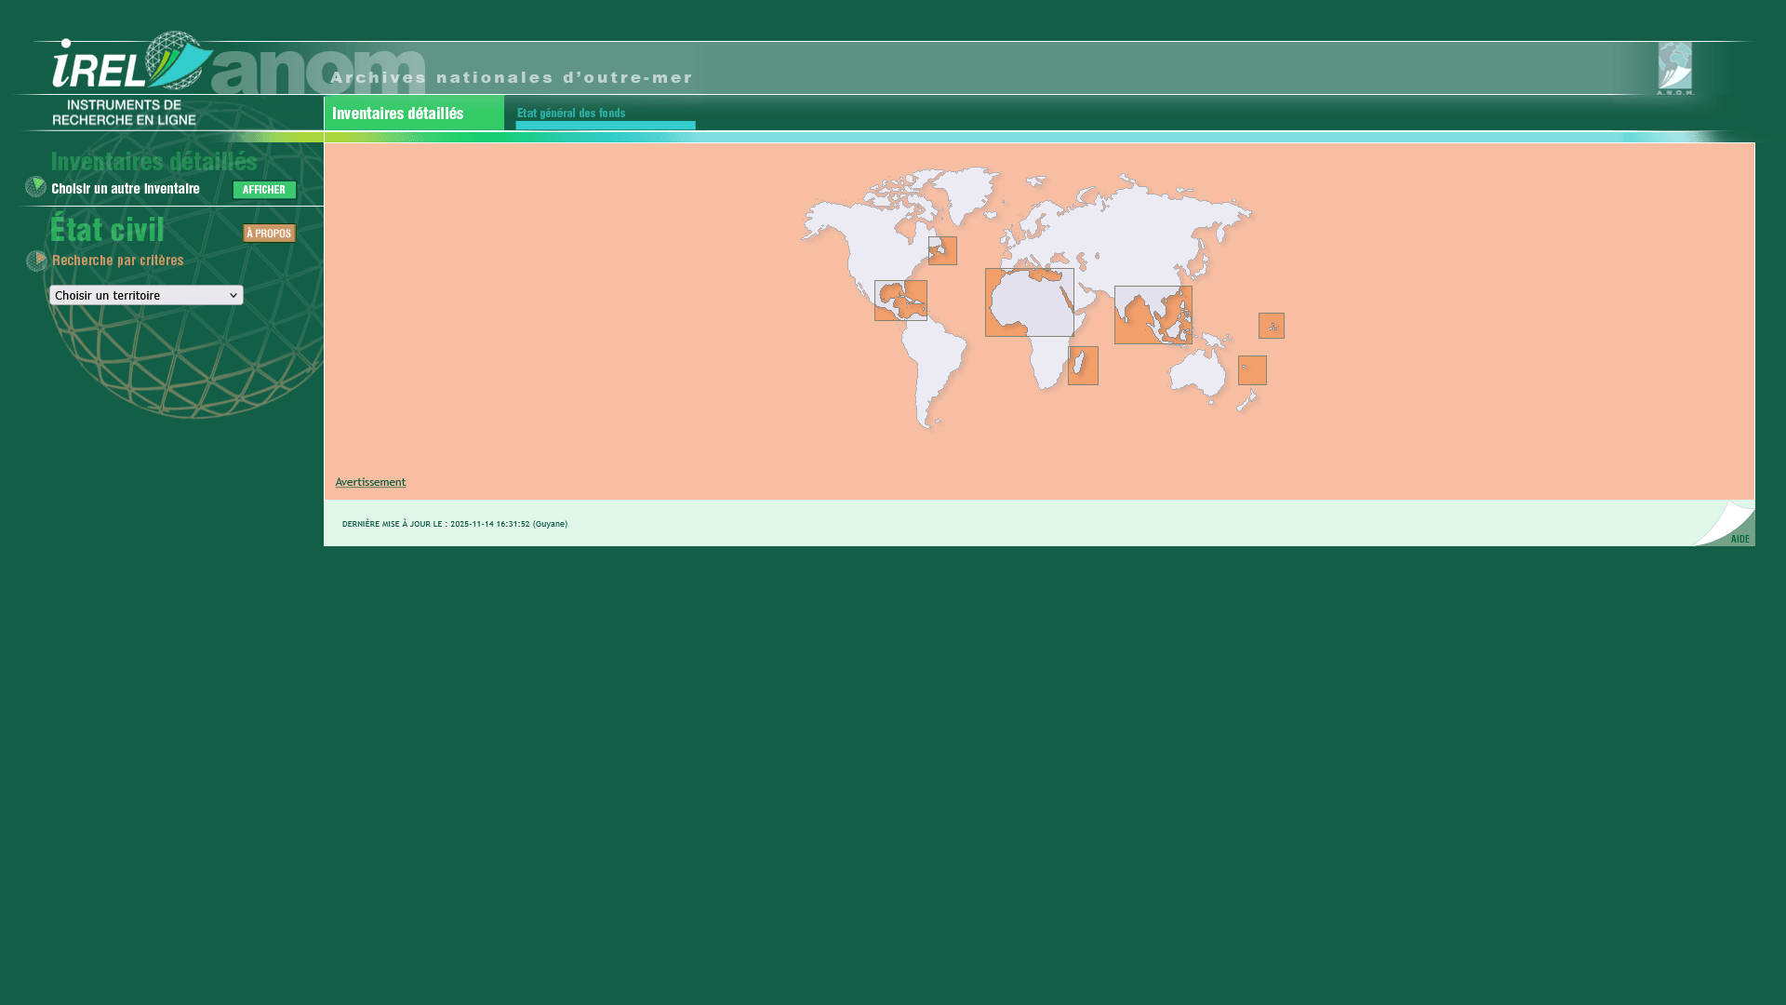This screenshot has height=1005, width=1786.
Task: Click the Polynesia region box in Pacific
Action: (x=1271, y=326)
